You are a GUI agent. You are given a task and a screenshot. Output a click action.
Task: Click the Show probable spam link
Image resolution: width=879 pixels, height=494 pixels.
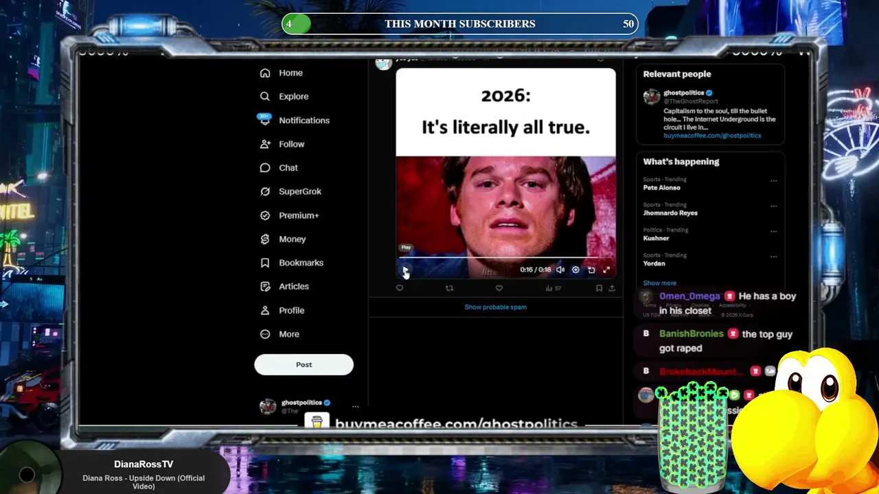click(x=495, y=307)
